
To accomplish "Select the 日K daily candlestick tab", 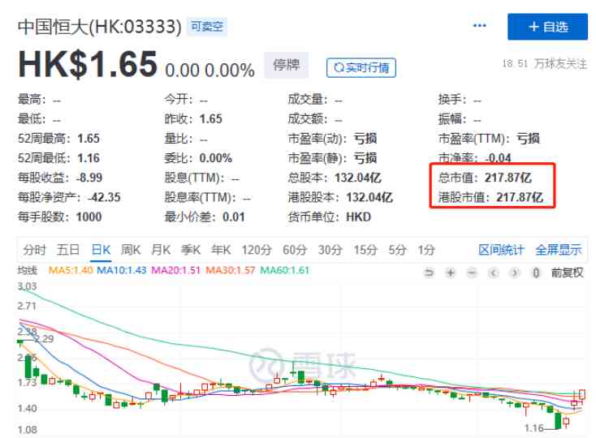I will click(101, 250).
